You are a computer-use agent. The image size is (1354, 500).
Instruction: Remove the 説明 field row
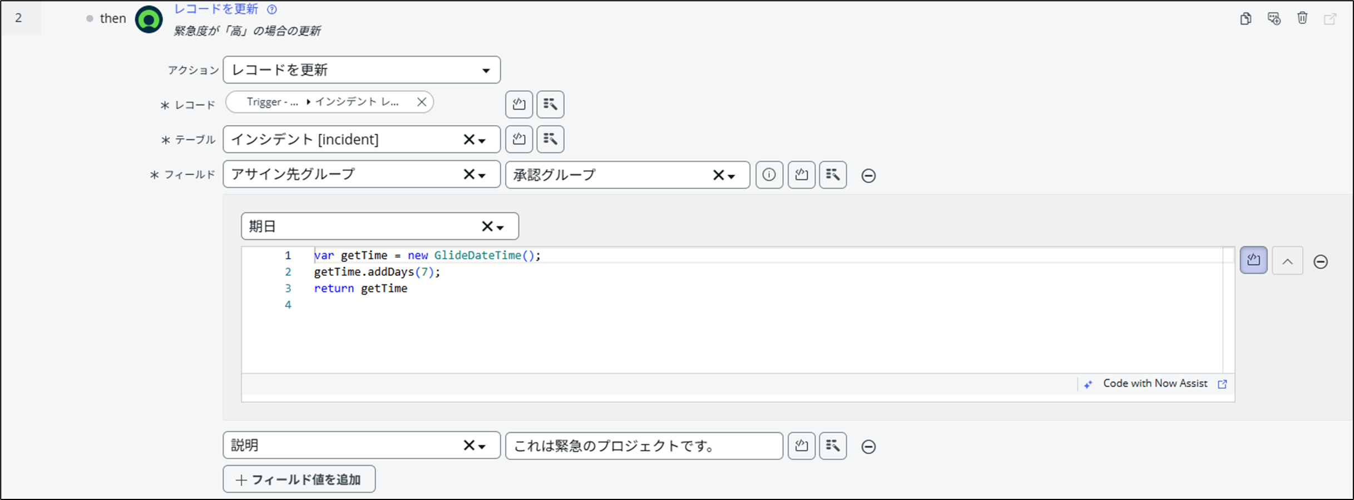coord(868,447)
